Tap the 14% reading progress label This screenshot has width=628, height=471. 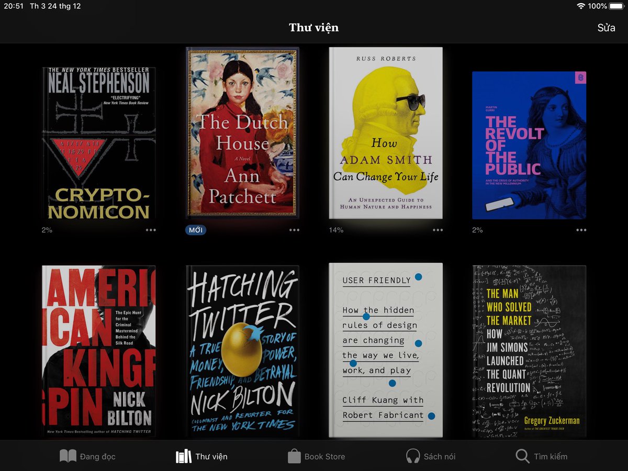click(336, 230)
